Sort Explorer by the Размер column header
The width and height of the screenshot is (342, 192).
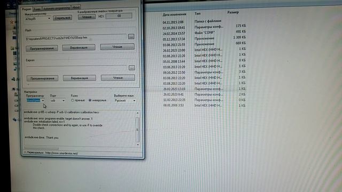[233, 12]
